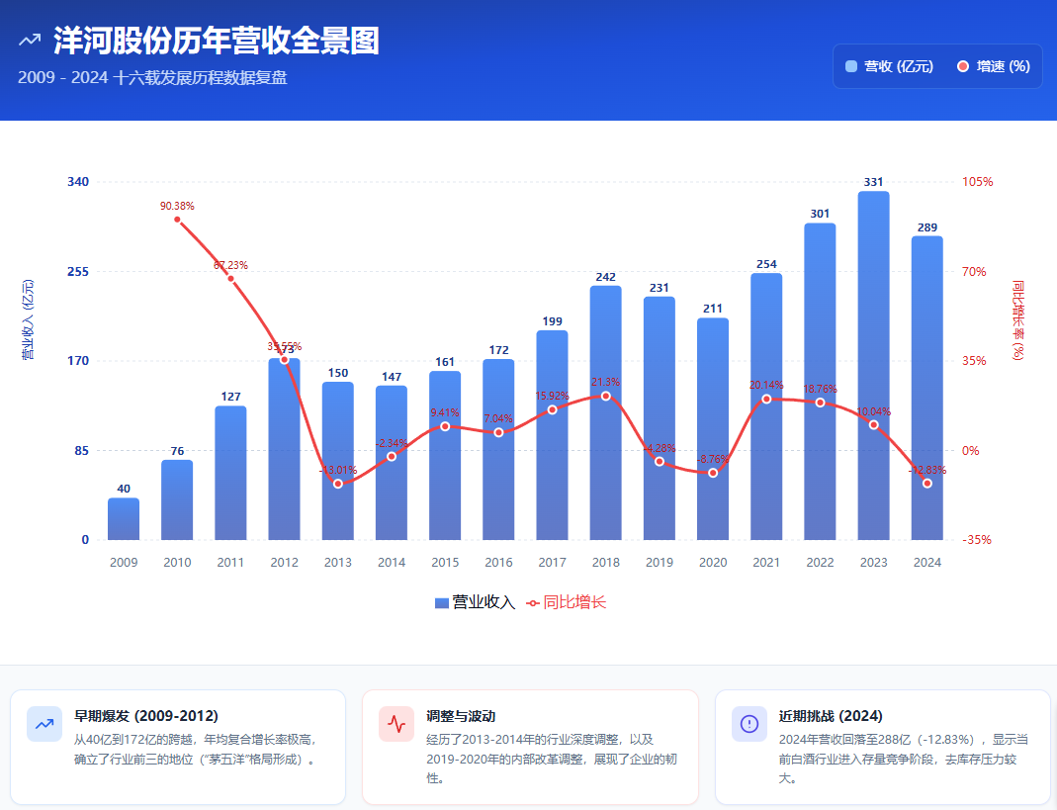Open the 早期爆发 (2009-2012) card title
Viewport: 1057px width, 810px height.
[146, 716]
